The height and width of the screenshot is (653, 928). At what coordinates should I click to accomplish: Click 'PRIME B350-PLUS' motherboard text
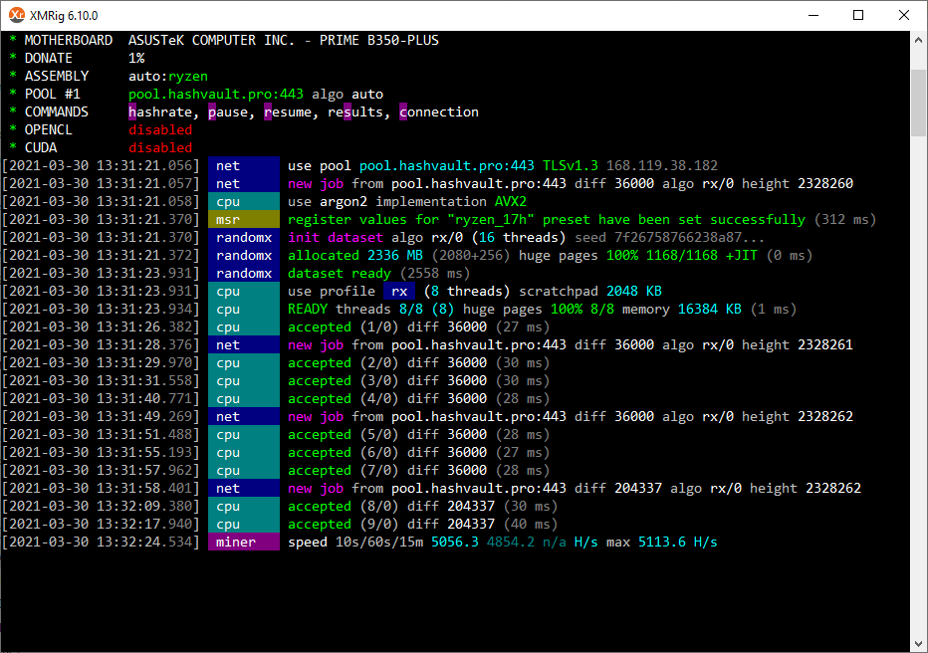click(379, 40)
